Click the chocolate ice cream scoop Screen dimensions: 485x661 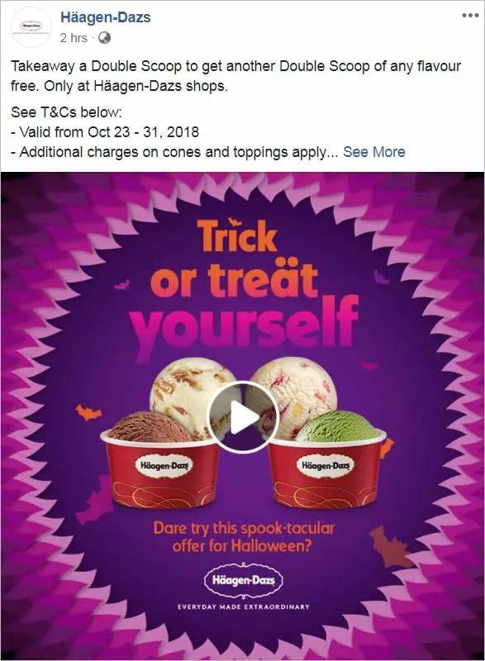149,427
